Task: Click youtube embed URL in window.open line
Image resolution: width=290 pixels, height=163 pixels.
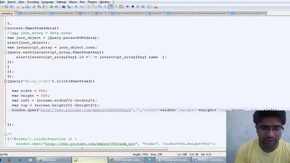Action: coord(86,110)
